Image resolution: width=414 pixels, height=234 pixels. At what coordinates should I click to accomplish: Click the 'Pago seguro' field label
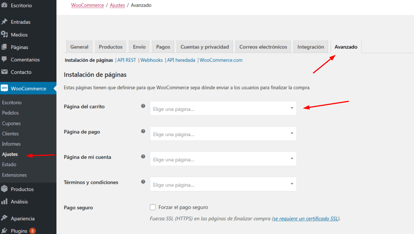click(78, 208)
